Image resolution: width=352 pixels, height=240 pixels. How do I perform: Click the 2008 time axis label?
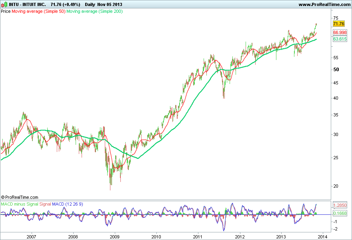[73, 237]
